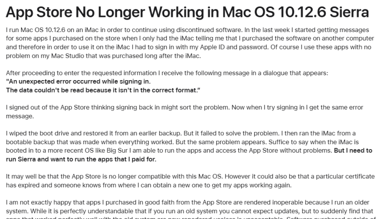Click the bold text "An unexpected error occurred while signing in."
Image resolution: width=387 pixels, height=219 pixels.
click(78, 81)
